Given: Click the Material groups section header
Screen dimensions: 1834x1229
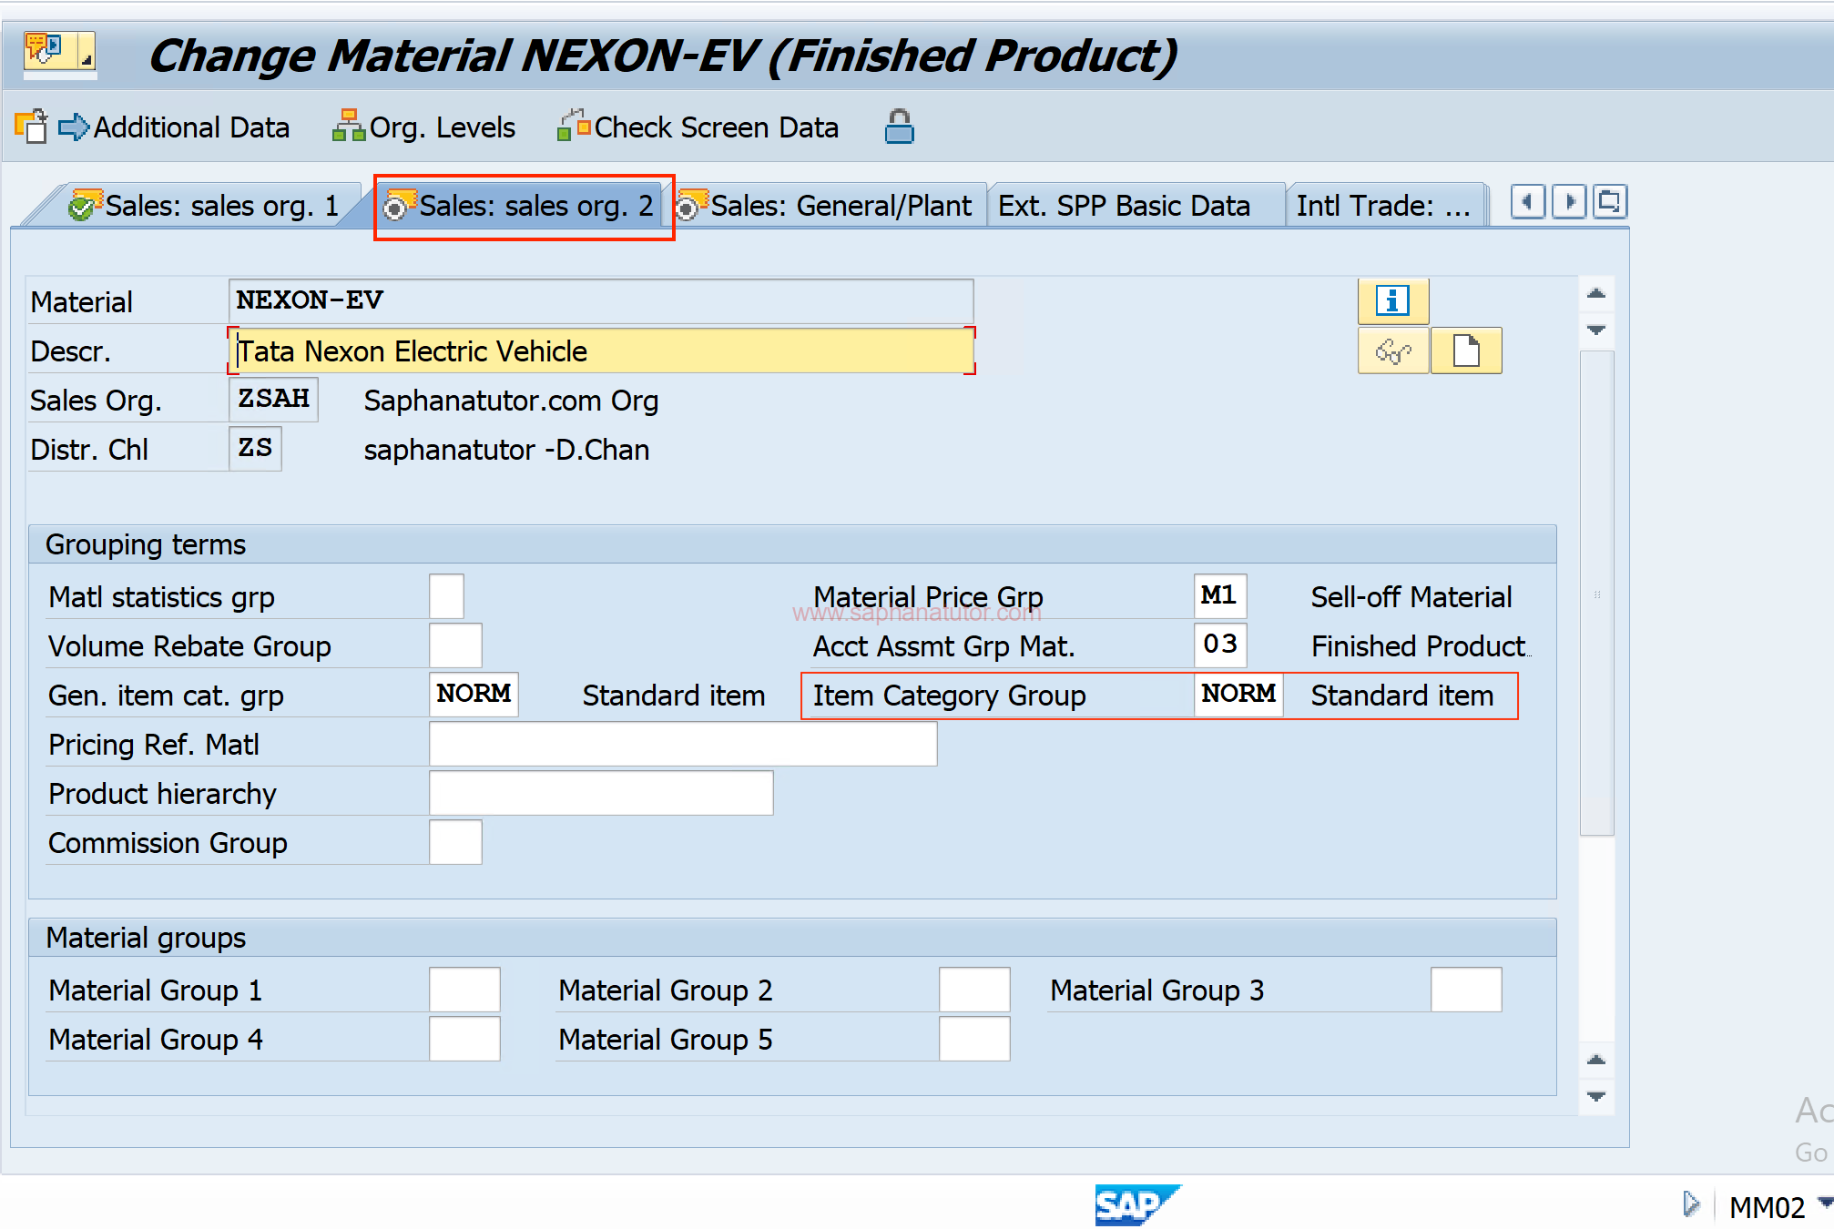Looking at the screenshot, I should coord(792,938).
